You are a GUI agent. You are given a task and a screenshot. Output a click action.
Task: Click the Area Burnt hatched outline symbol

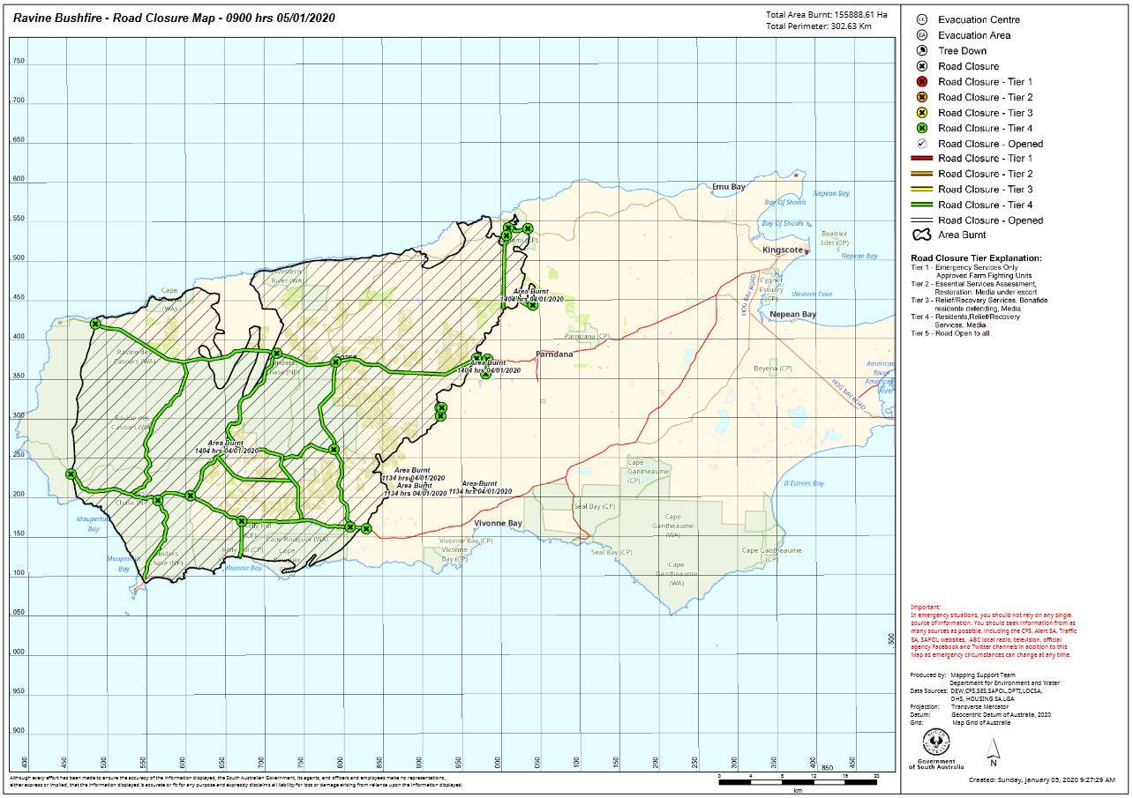[x=922, y=235]
